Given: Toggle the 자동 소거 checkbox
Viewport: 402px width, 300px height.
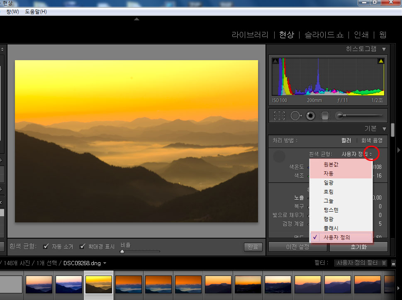Looking at the screenshot, I should [x=46, y=246].
